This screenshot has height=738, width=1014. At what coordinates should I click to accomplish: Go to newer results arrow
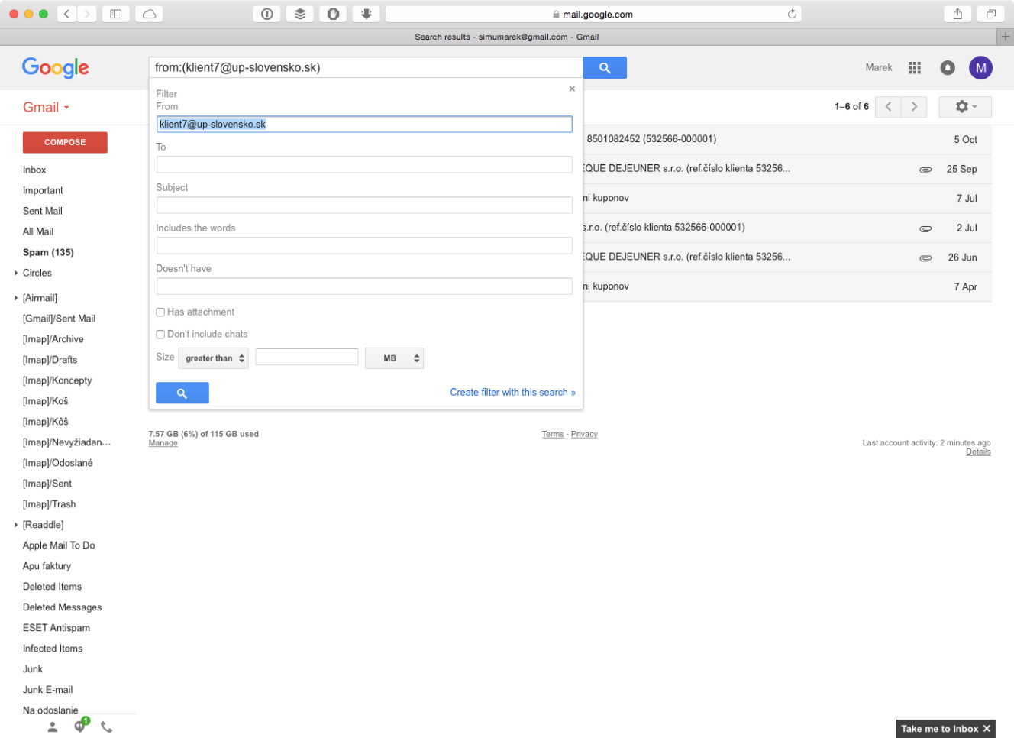pyautogui.click(x=888, y=107)
